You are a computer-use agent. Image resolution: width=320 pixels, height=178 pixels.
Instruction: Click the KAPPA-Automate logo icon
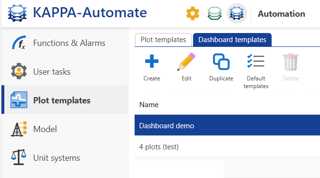(x=17, y=13)
